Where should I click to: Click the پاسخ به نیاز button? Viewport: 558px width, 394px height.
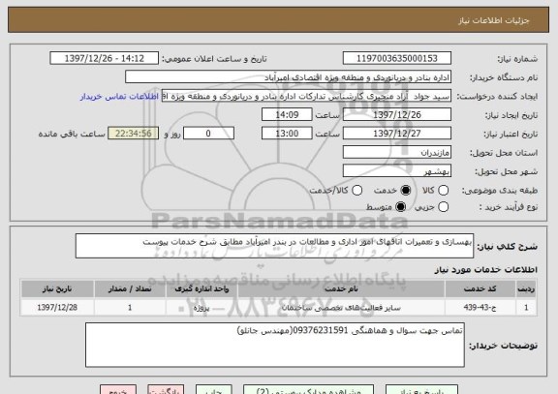click(421, 390)
